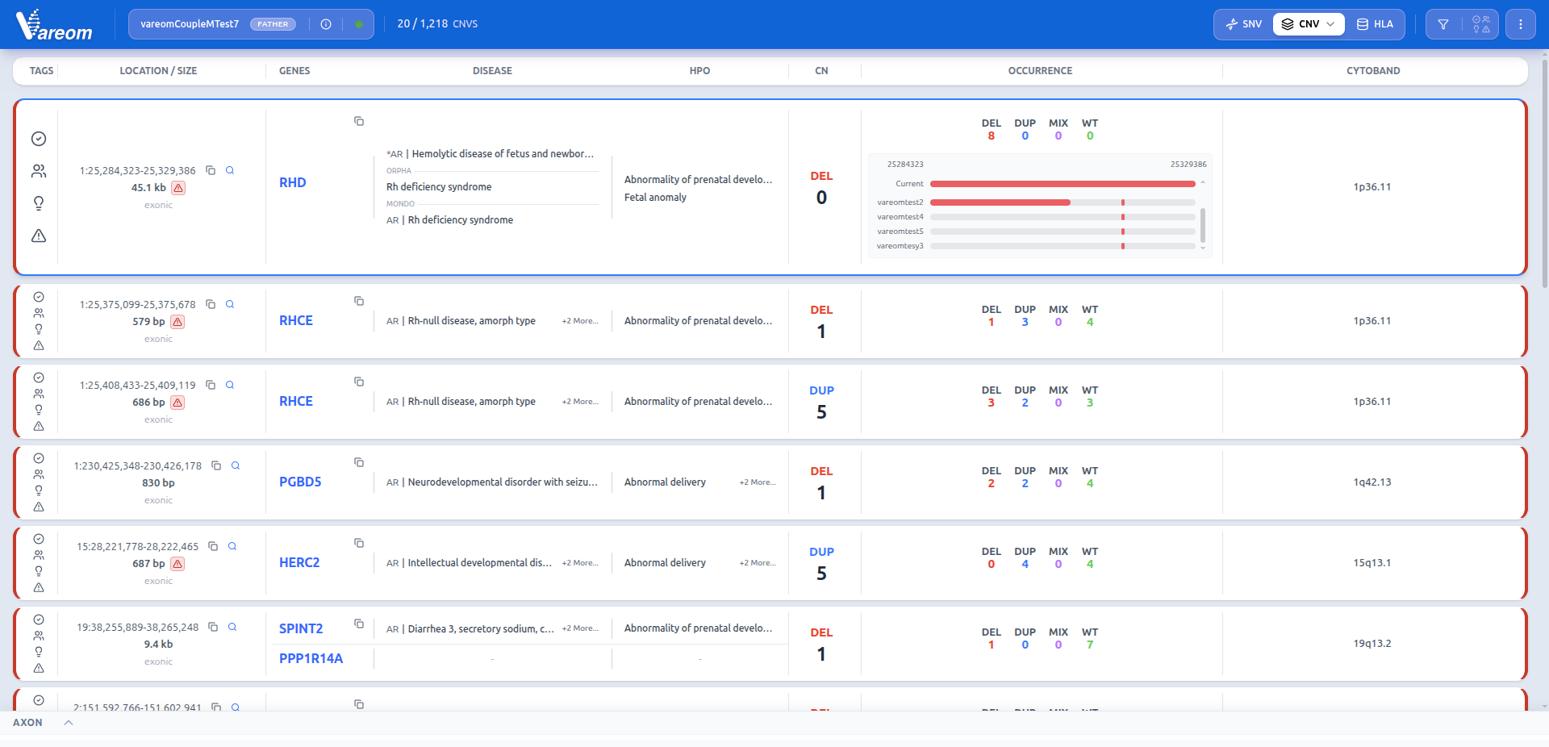
Task: Click the FATHER role badge
Action: tap(273, 24)
